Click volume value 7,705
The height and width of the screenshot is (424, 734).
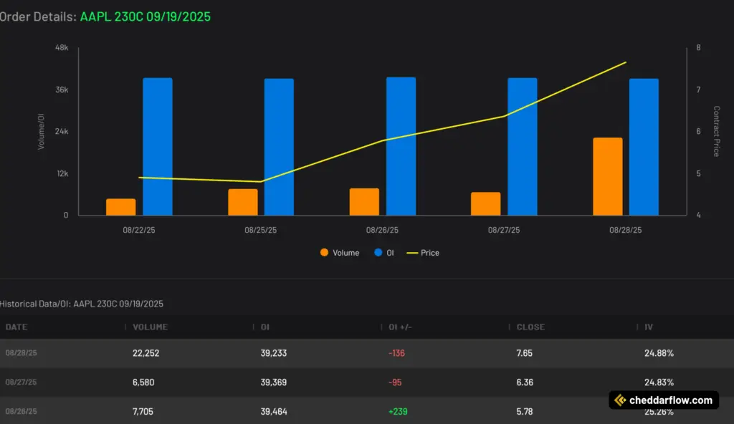pyautogui.click(x=143, y=411)
